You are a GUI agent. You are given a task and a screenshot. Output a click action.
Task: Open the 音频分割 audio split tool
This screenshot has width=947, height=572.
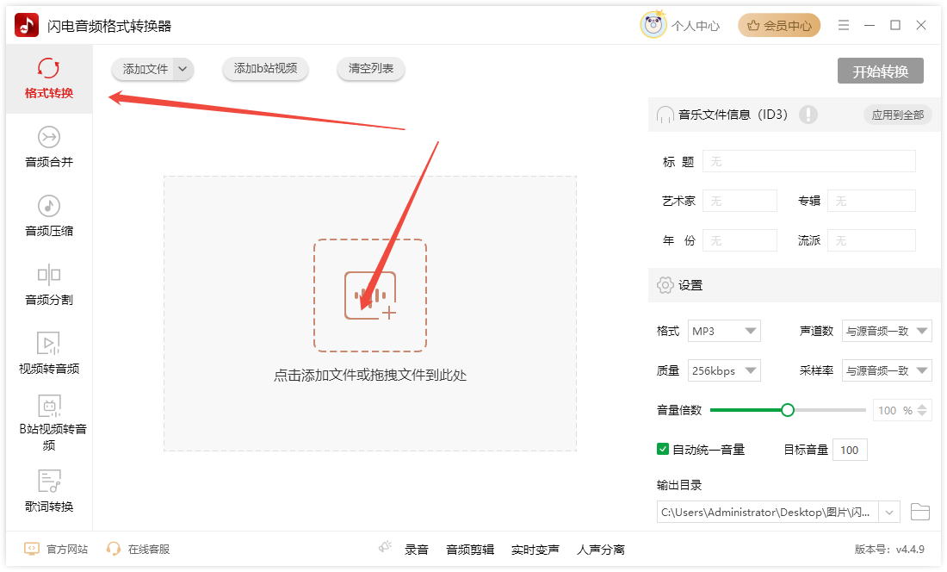(x=49, y=285)
